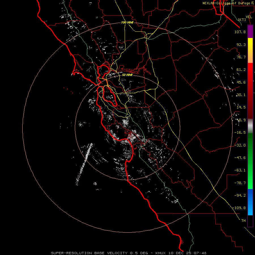Select the -78.7 legend value
This screenshot has height=255, width=255.
click(x=240, y=183)
